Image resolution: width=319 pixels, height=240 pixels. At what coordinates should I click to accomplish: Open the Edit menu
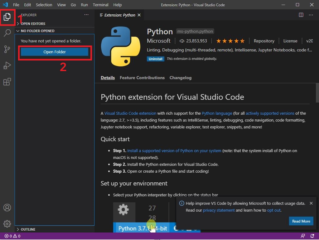click(27, 5)
